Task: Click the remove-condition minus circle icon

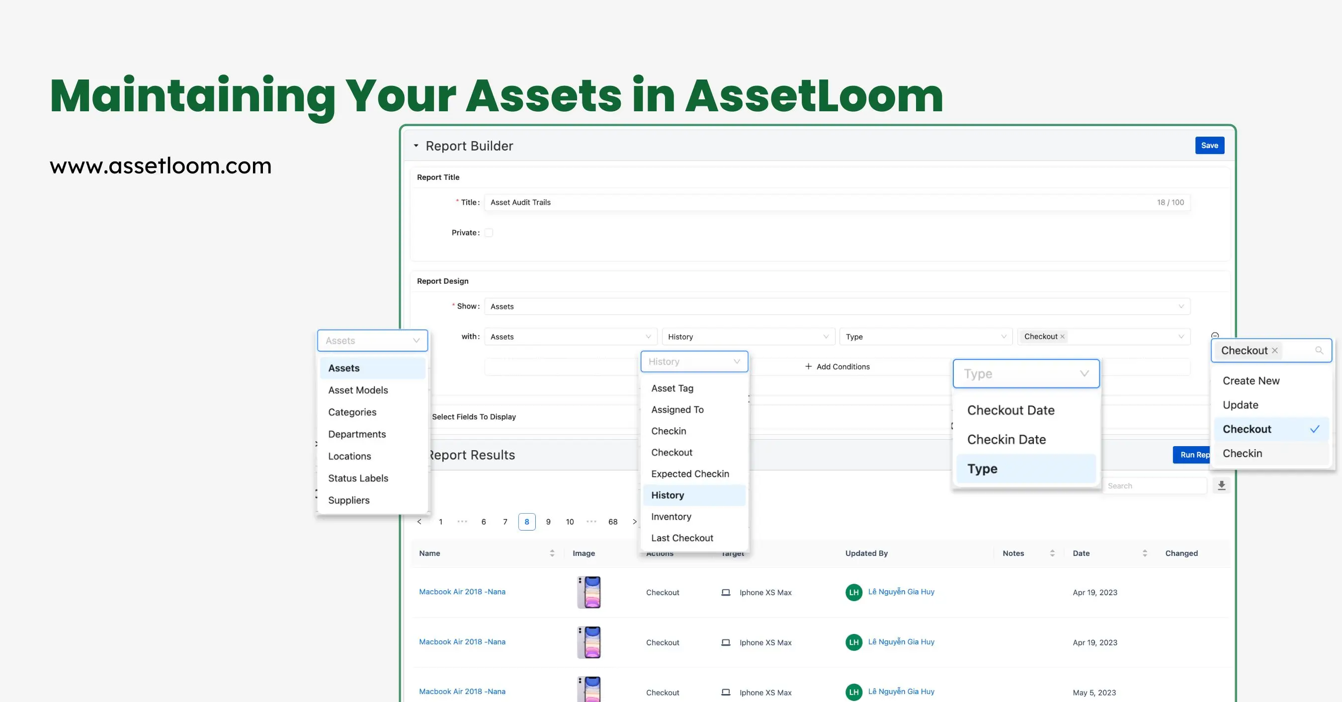Action: click(x=1214, y=335)
